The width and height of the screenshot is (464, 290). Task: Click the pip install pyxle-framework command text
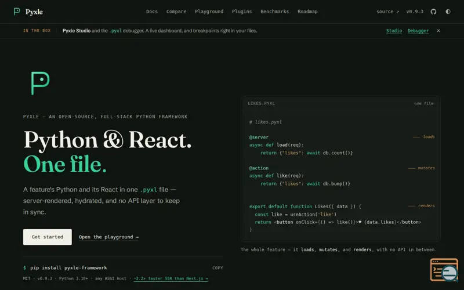(x=68, y=268)
